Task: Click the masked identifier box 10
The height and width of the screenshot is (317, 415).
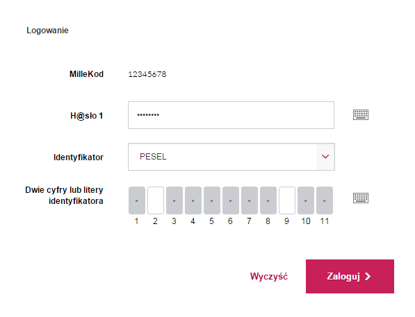Action: coord(306,200)
